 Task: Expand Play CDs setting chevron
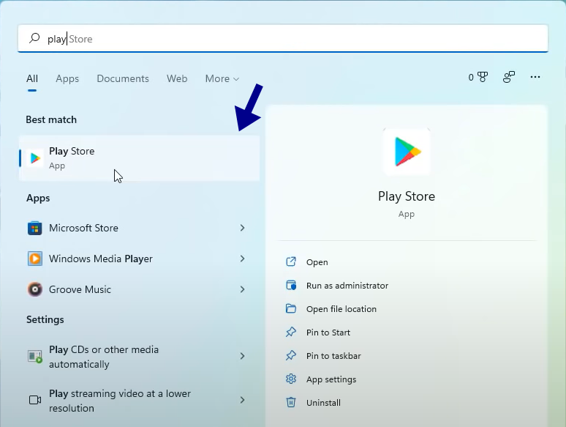click(242, 356)
